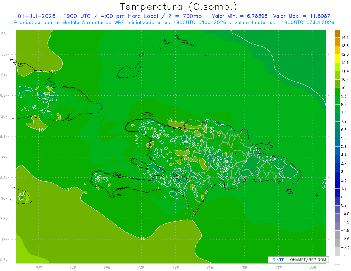Click the dark orange swatch above 14.2
Screen dimensions: 351x271
point(337,33)
